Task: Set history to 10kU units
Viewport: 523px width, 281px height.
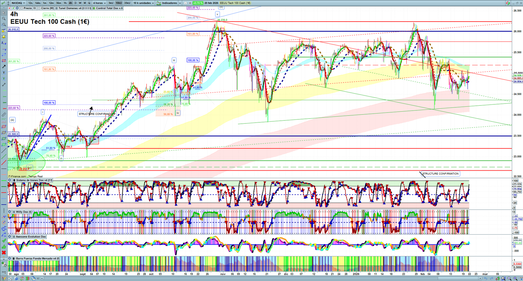Action: [x=119, y=3]
